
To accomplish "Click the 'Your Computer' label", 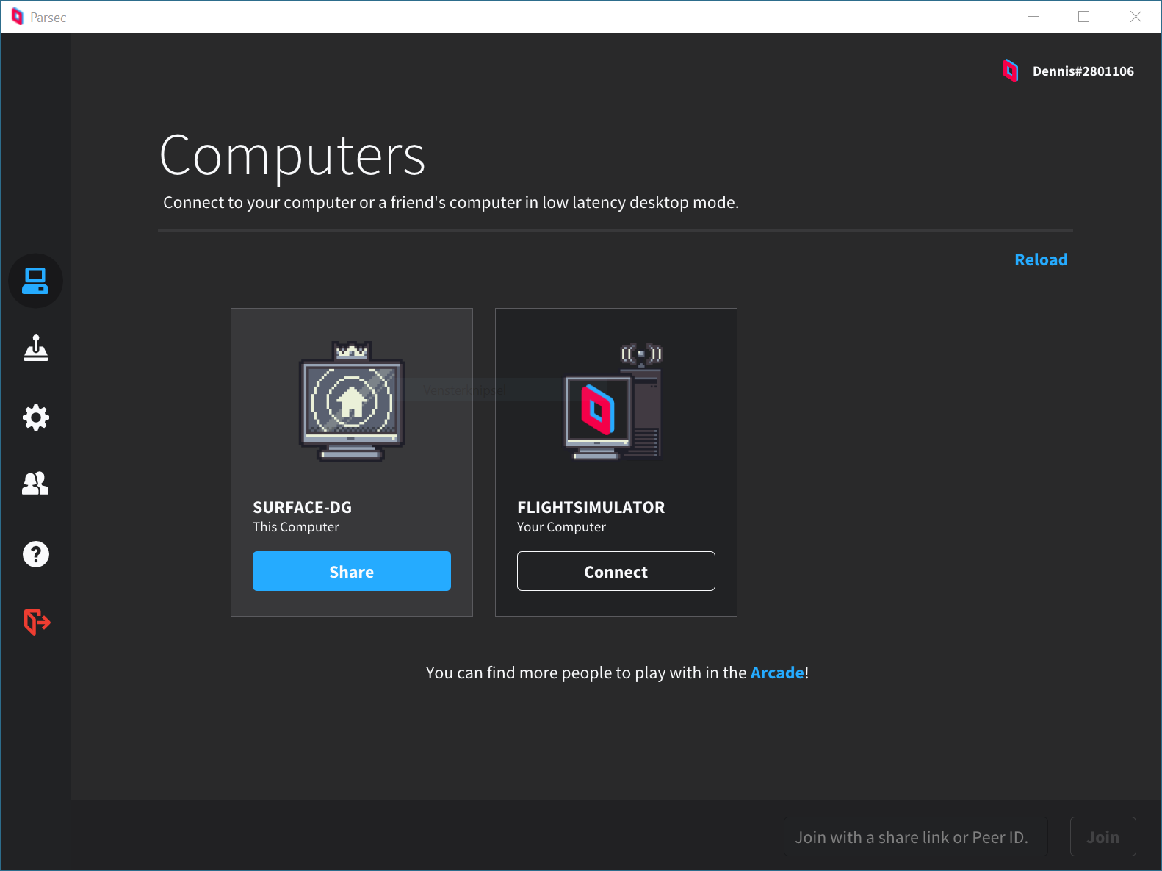I will 562,527.
